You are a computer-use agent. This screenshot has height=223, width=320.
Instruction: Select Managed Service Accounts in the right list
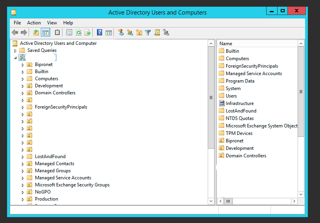[254, 74]
